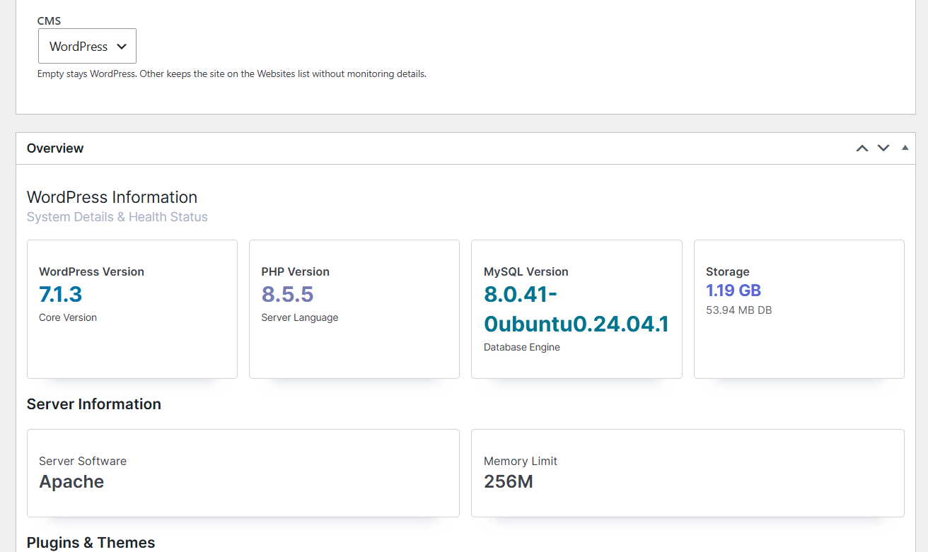
Task: Move Overview panel up arrow
Action: click(862, 148)
